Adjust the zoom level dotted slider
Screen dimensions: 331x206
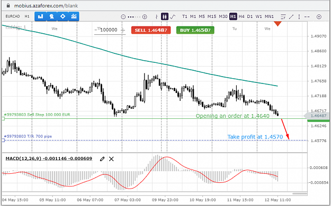(134, 17)
